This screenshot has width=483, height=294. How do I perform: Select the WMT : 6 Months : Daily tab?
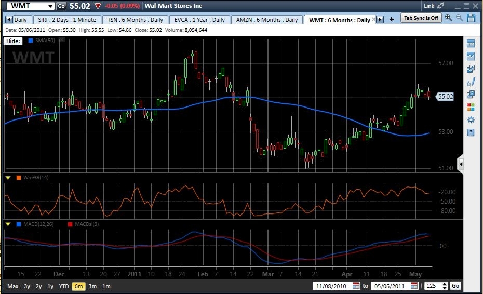point(340,20)
